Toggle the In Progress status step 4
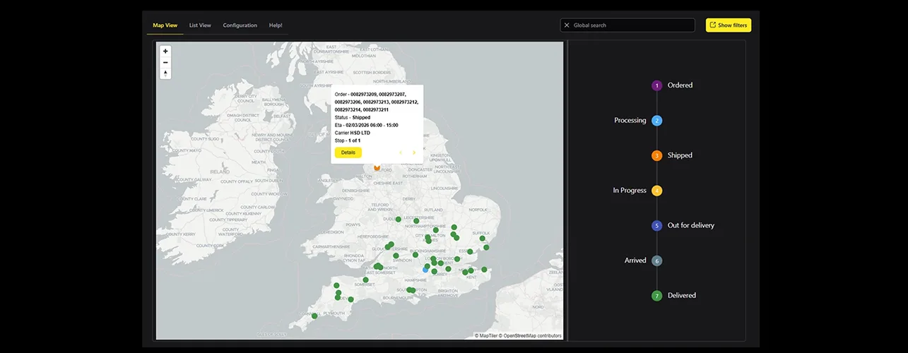The height and width of the screenshot is (353, 908). tap(656, 191)
